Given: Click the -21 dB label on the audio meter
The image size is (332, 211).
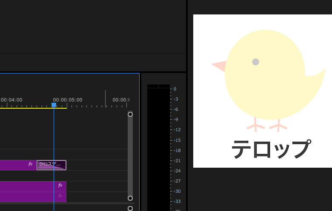Looking at the screenshot, I should click(x=177, y=161).
